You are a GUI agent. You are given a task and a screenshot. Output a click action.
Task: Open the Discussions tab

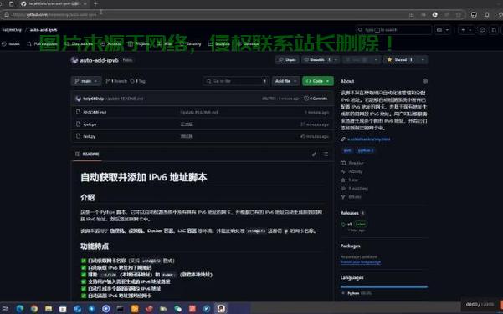79,44
